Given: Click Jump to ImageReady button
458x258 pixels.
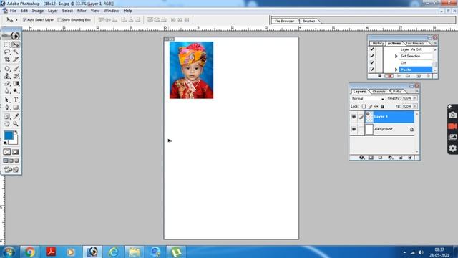Looking at the screenshot, I should tap(11, 170).
